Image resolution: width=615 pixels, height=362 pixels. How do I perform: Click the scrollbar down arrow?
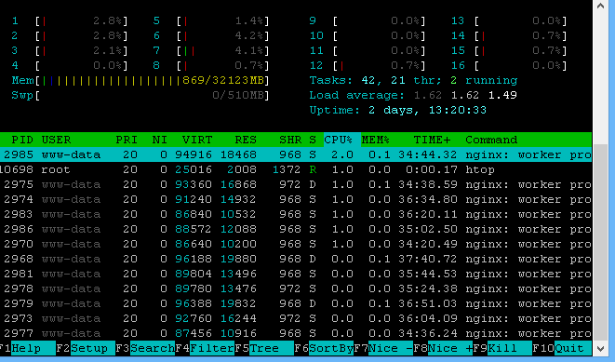tap(600, 348)
